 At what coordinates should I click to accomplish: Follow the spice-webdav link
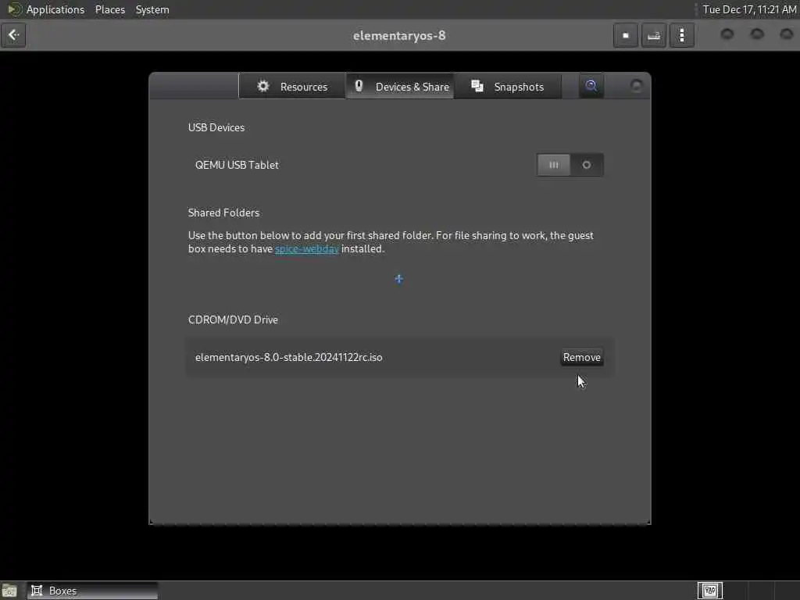(x=306, y=249)
